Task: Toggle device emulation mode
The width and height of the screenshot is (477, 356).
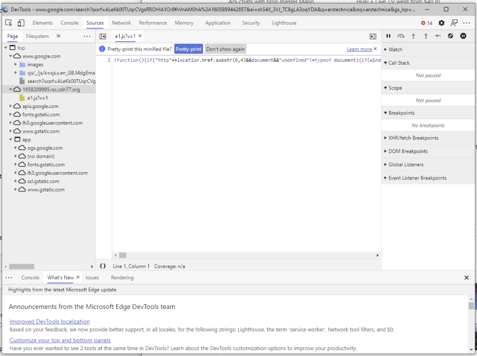Action: pyautogui.click(x=20, y=22)
